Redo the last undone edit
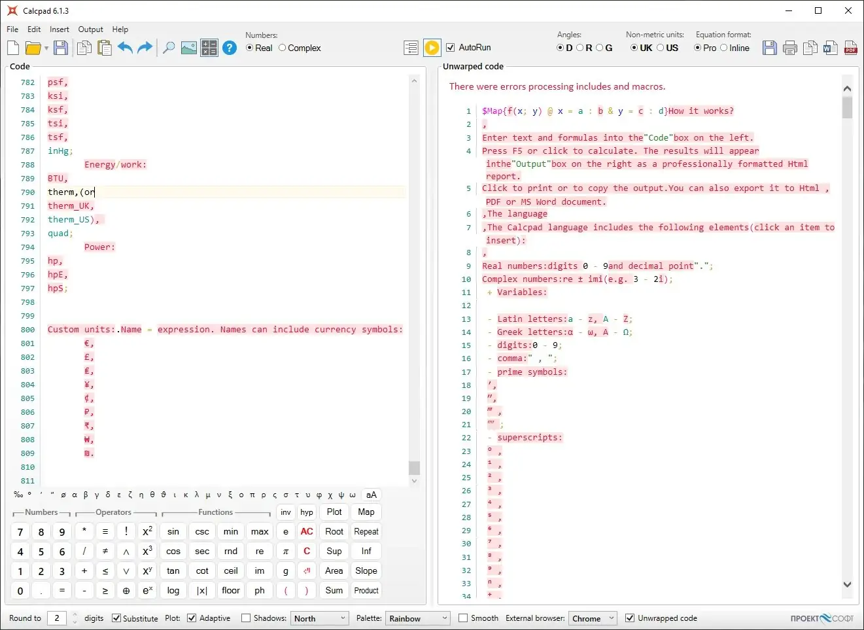864x630 pixels. pos(145,48)
